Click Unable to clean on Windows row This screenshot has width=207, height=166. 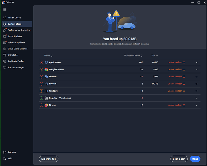(175, 91)
